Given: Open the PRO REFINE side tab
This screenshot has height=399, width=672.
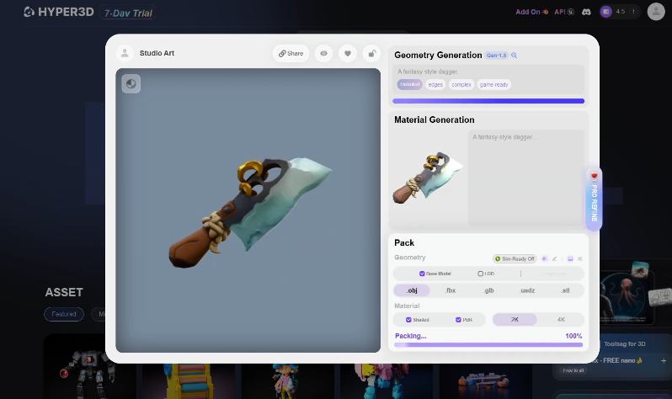Looking at the screenshot, I should point(594,199).
